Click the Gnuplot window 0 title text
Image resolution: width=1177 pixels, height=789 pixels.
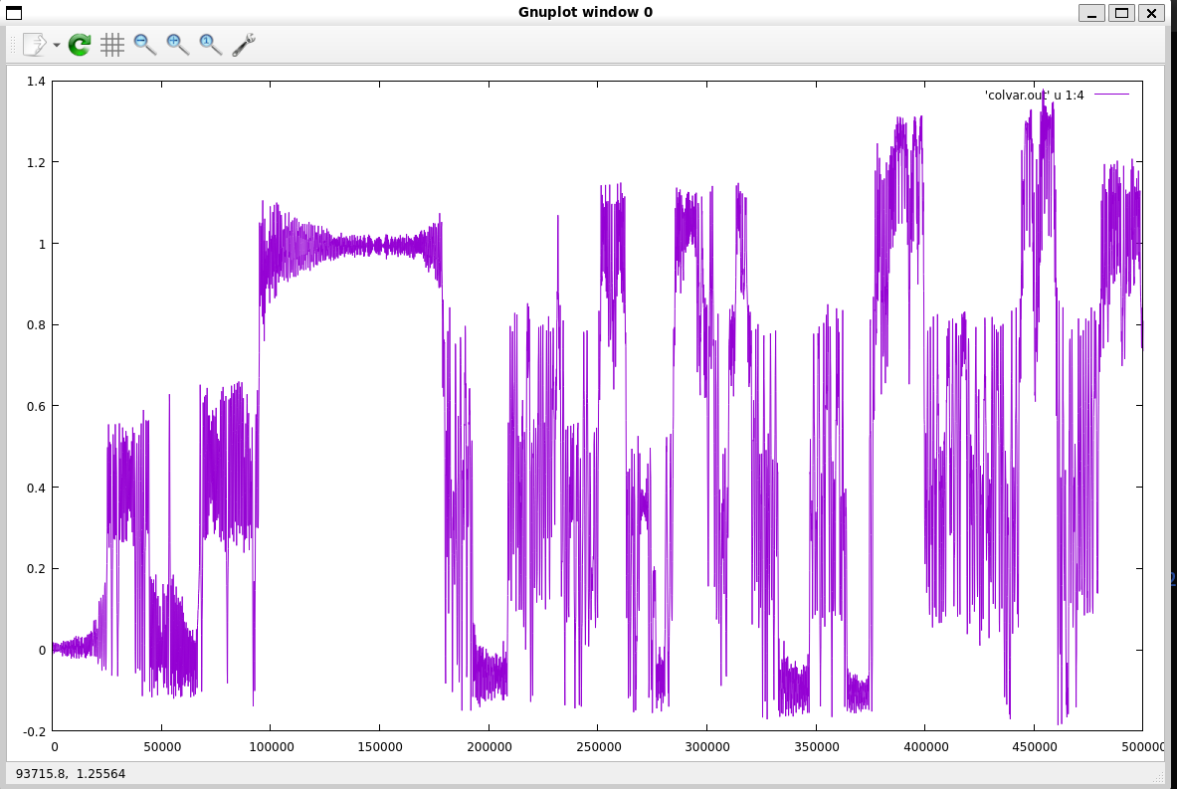pyautogui.click(x=585, y=12)
